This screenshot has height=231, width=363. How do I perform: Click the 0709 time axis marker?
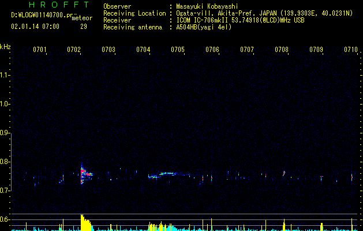(x=316, y=50)
